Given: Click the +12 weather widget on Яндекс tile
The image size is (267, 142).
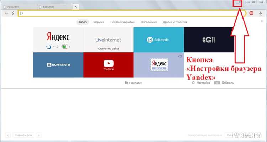Looking at the screenshot, I should click(52, 47).
